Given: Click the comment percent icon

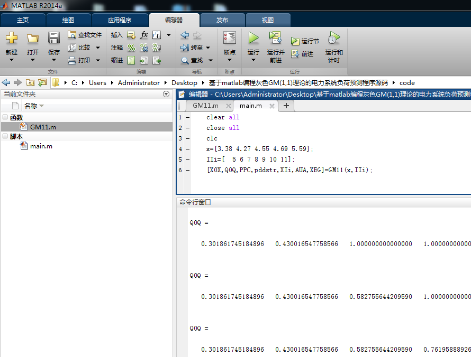Looking at the screenshot, I should coord(131,48).
